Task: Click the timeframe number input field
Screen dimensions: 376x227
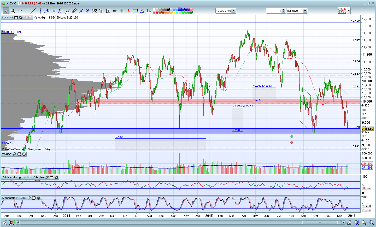Action: pos(274,11)
